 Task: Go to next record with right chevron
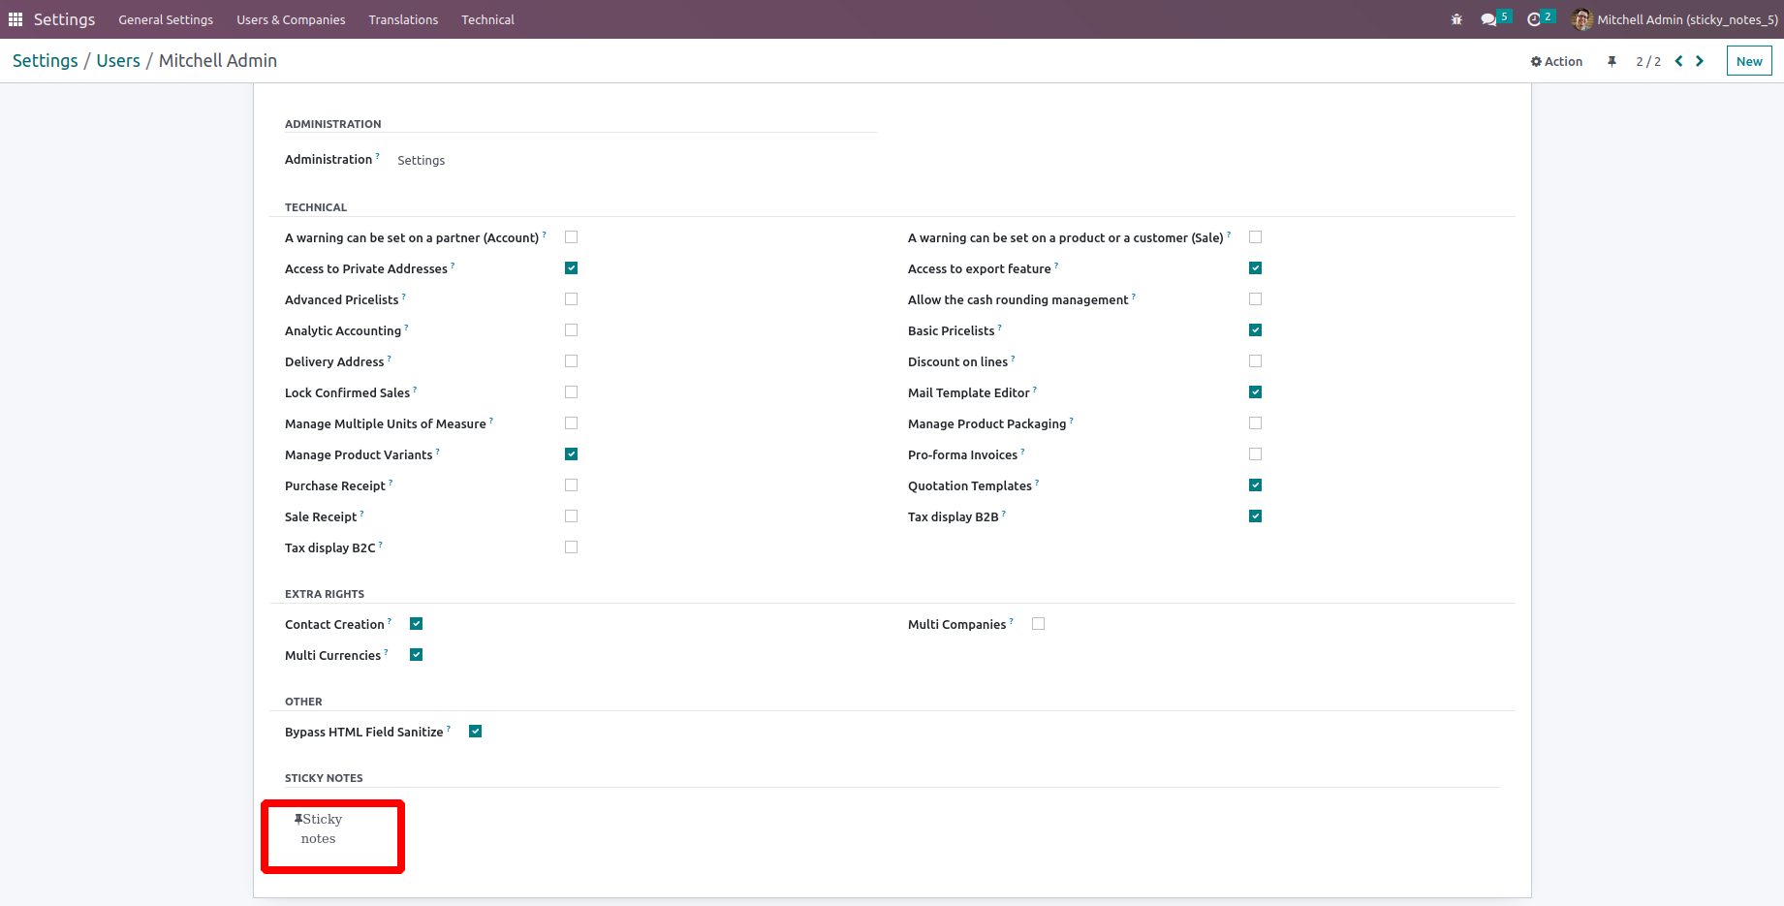[x=1700, y=61]
